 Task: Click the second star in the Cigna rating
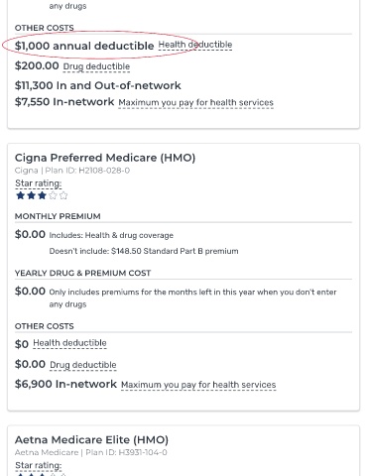click(31, 195)
